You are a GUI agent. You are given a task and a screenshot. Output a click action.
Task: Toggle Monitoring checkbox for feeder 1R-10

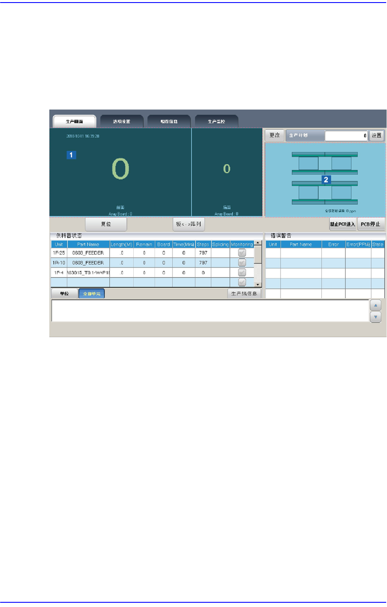click(242, 263)
